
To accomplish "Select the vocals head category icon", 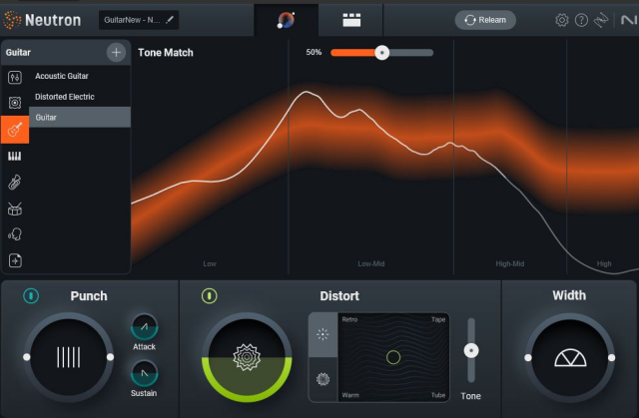I will point(15,234).
